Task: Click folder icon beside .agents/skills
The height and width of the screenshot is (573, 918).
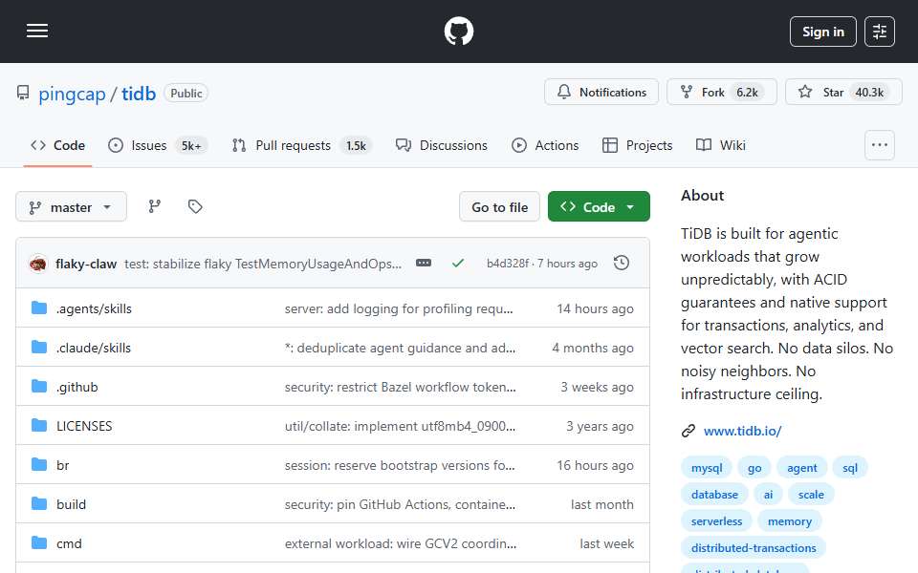Action: 39,308
